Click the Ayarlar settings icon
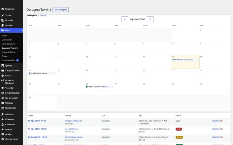The image size is (233, 145). click(x=3, y=134)
